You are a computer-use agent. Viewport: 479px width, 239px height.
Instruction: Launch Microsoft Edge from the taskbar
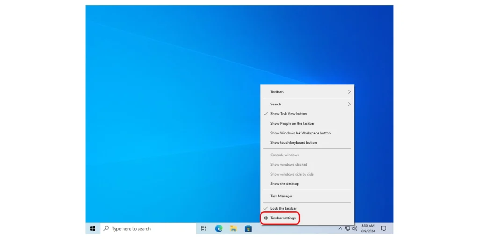click(218, 228)
